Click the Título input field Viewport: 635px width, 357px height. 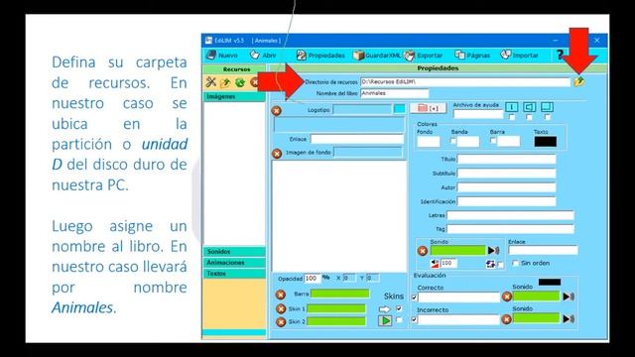click(x=506, y=159)
